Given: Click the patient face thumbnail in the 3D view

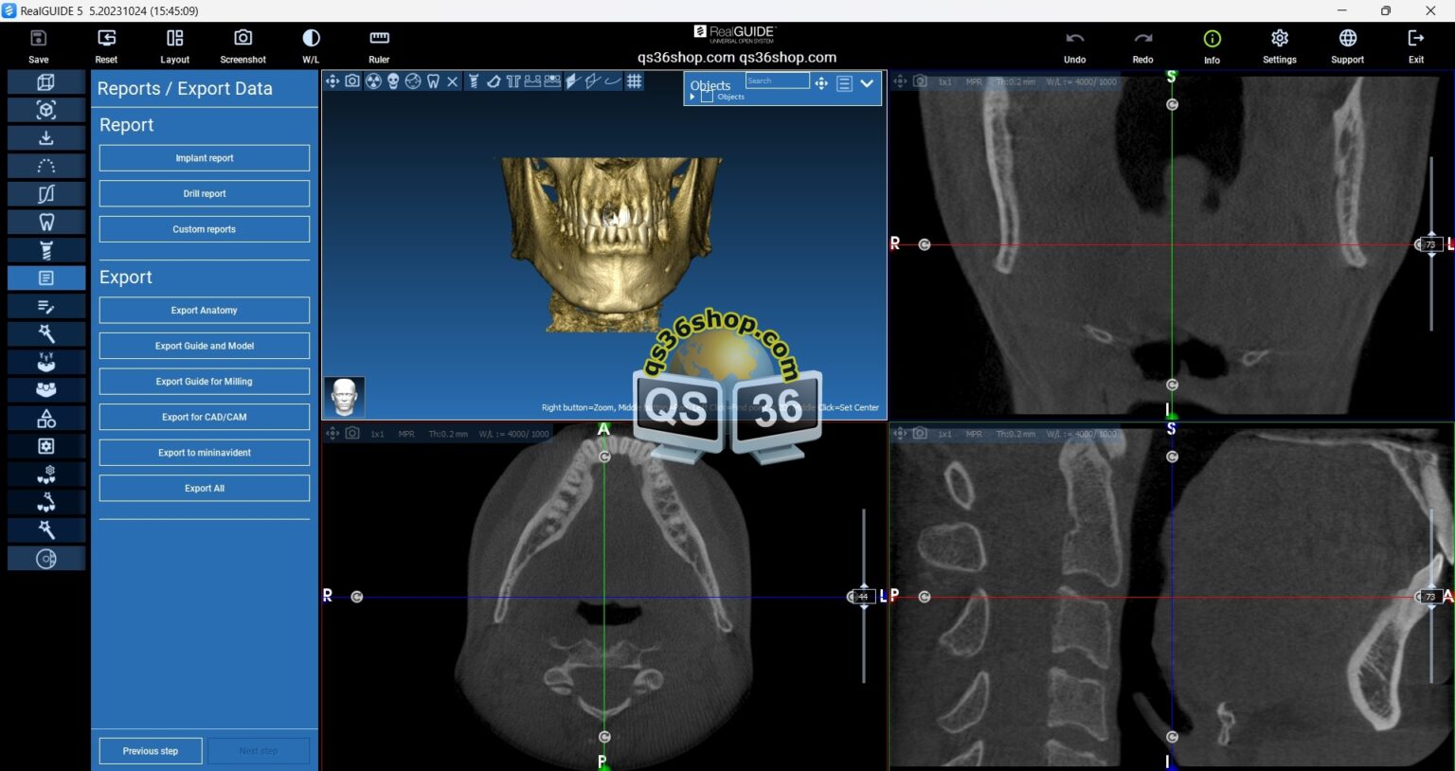Looking at the screenshot, I should [x=345, y=397].
